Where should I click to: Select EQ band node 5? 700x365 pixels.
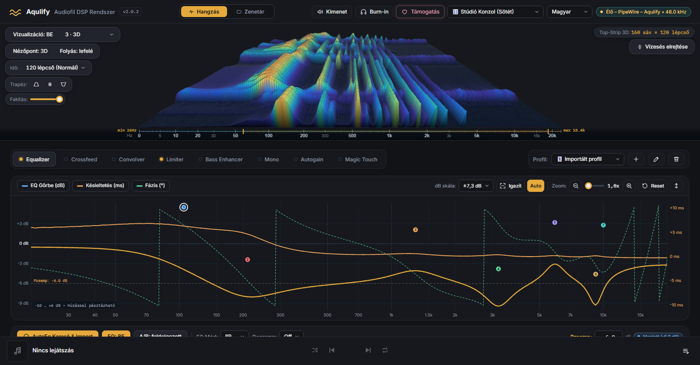point(555,222)
